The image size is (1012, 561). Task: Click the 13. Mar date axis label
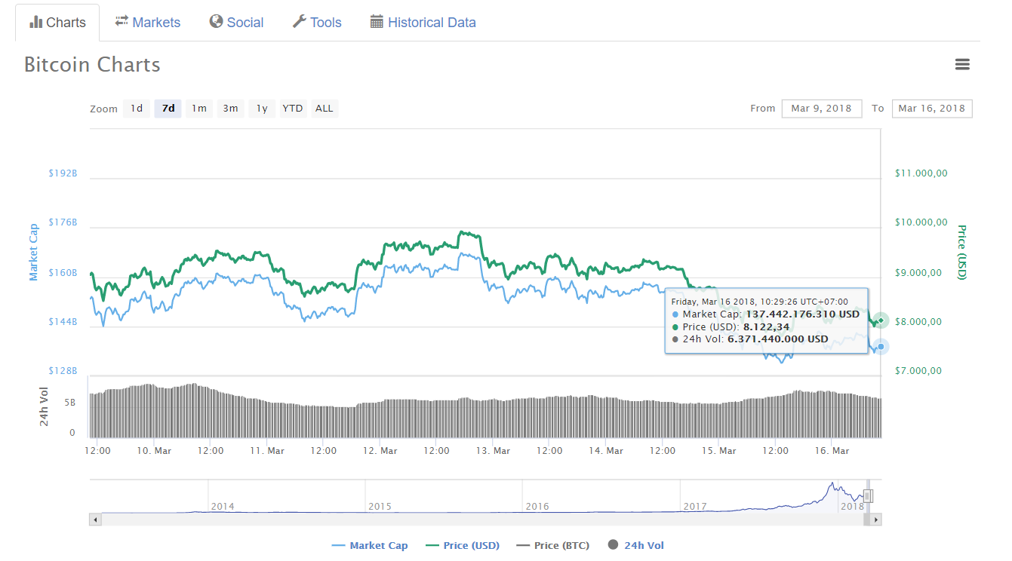point(493,451)
